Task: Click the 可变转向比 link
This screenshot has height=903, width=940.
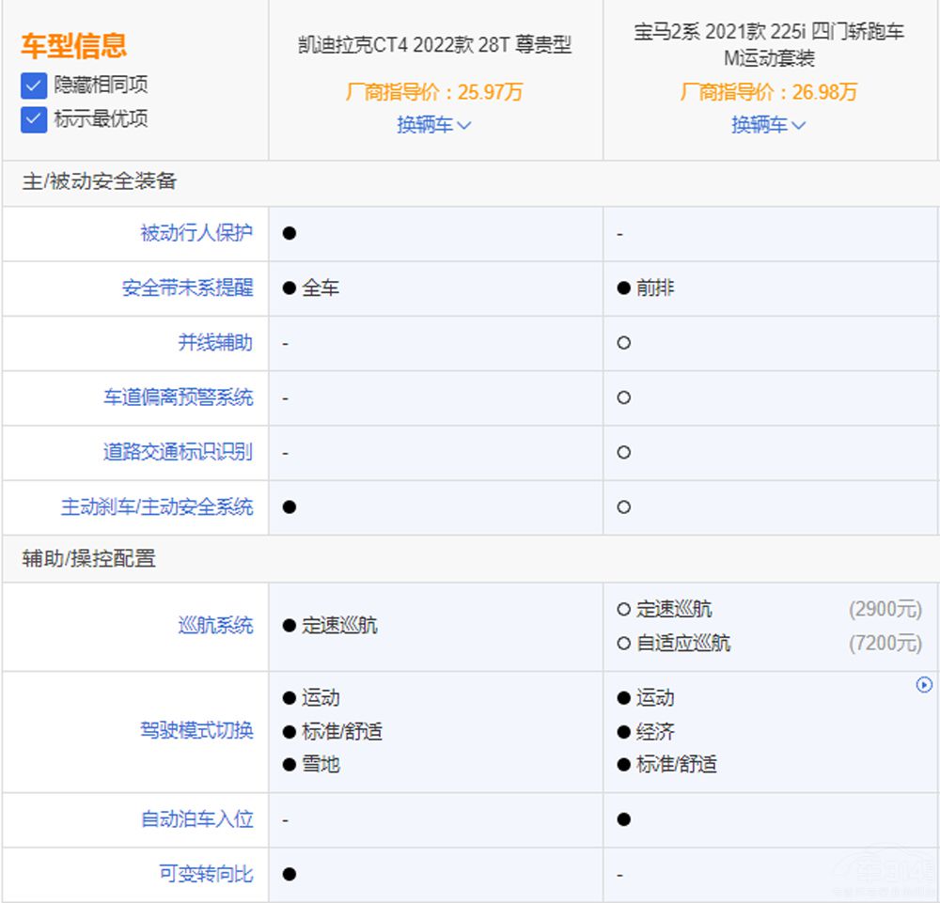Action: click(x=206, y=874)
